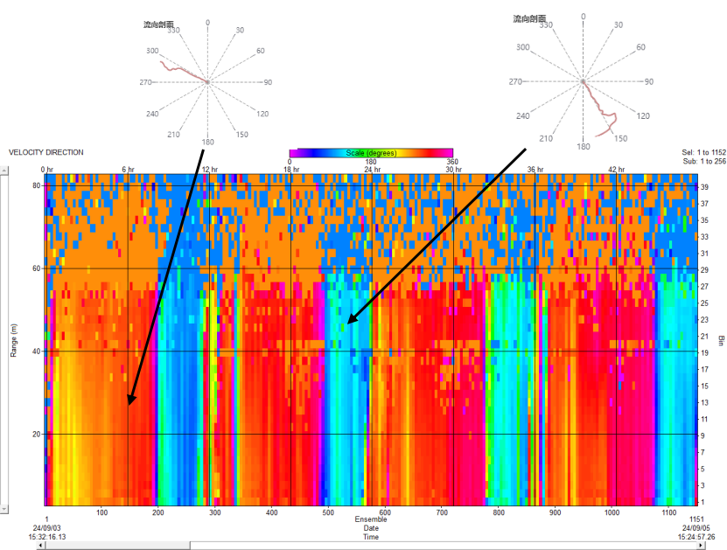Click the vertical scrollbar up arrow
Viewport: 727px width, 550px height.
point(3,171)
